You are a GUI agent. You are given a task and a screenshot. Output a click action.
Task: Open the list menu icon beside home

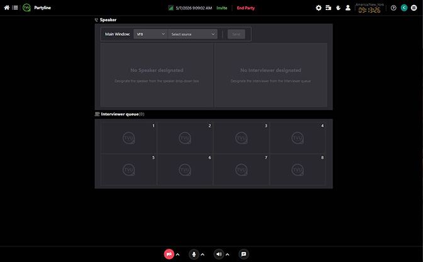click(15, 8)
